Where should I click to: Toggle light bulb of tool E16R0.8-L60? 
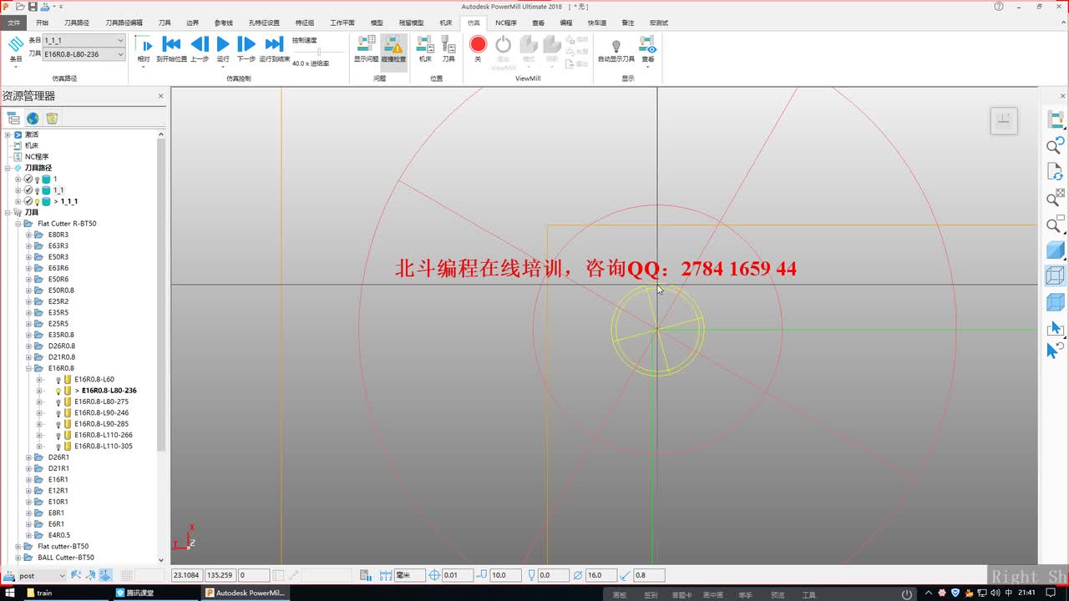[58, 379]
